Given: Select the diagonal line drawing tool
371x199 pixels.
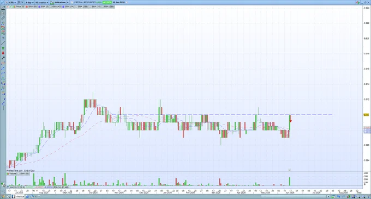Looking at the screenshot, I should 3,43.
